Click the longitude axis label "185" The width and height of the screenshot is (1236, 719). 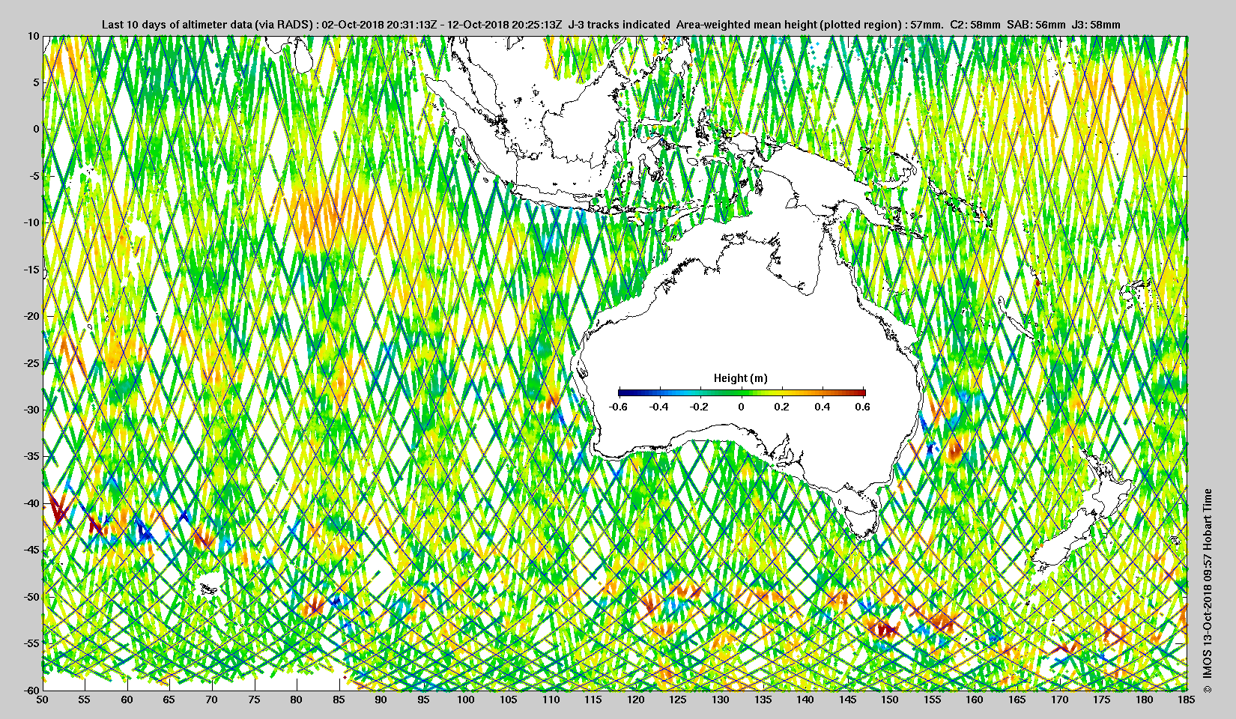[1187, 700]
